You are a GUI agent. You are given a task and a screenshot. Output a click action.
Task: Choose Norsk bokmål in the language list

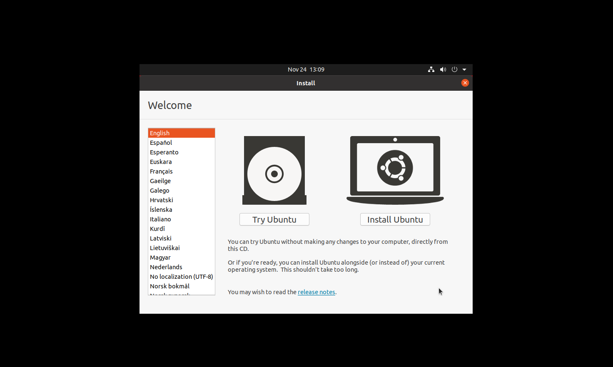coord(182,286)
